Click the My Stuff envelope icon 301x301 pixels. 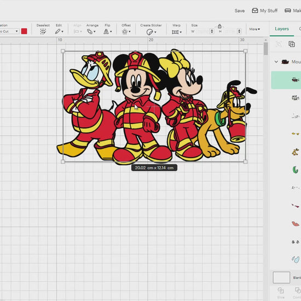(254, 10)
